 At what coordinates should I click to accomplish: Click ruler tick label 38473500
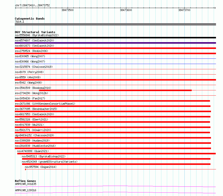pyautogui.click(x=68, y=10)
